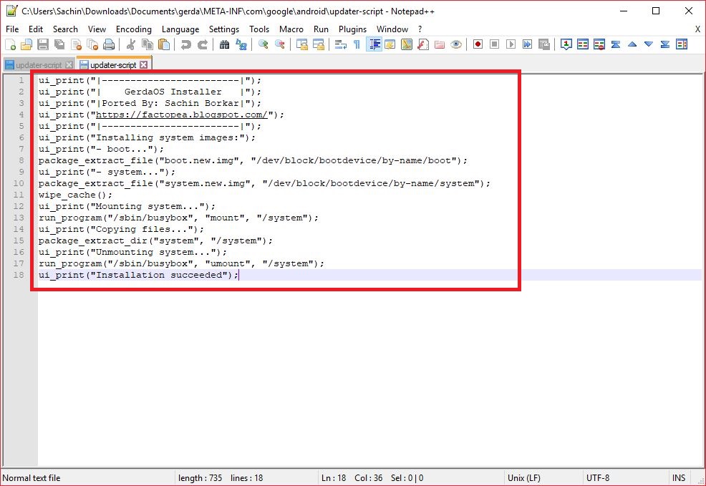Click the Close All documents icon
The image size is (706, 486).
point(92,44)
